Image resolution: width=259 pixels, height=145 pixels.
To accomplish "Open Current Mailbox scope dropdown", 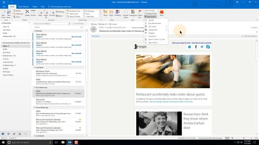I will 79,24.
